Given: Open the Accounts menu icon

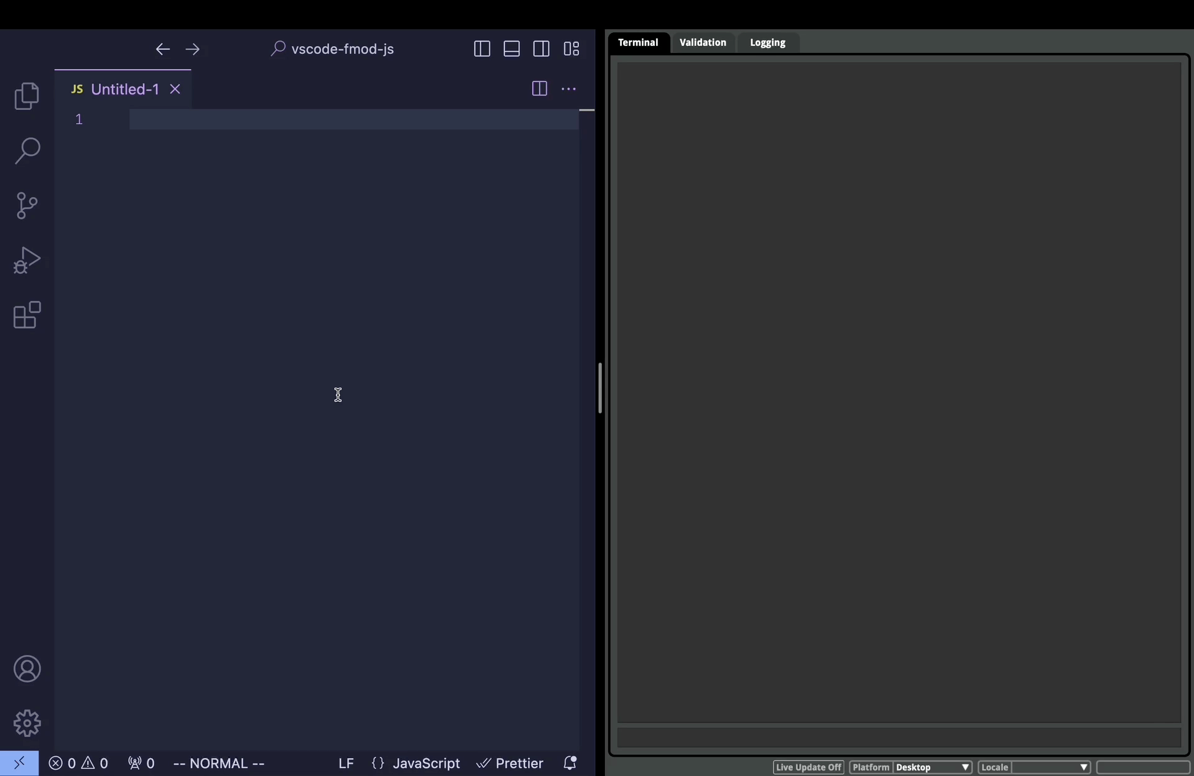Looking at the screenshot, I should pos(27,669).
